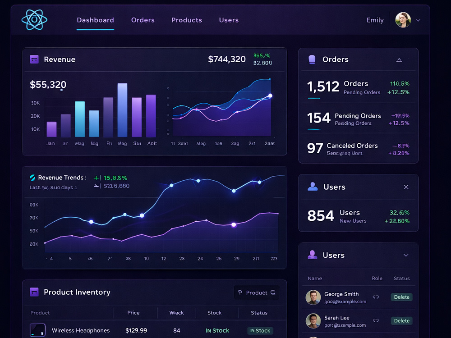Open the Product filter dropdown
Viewport: 451px width, 338px height.
257,292
